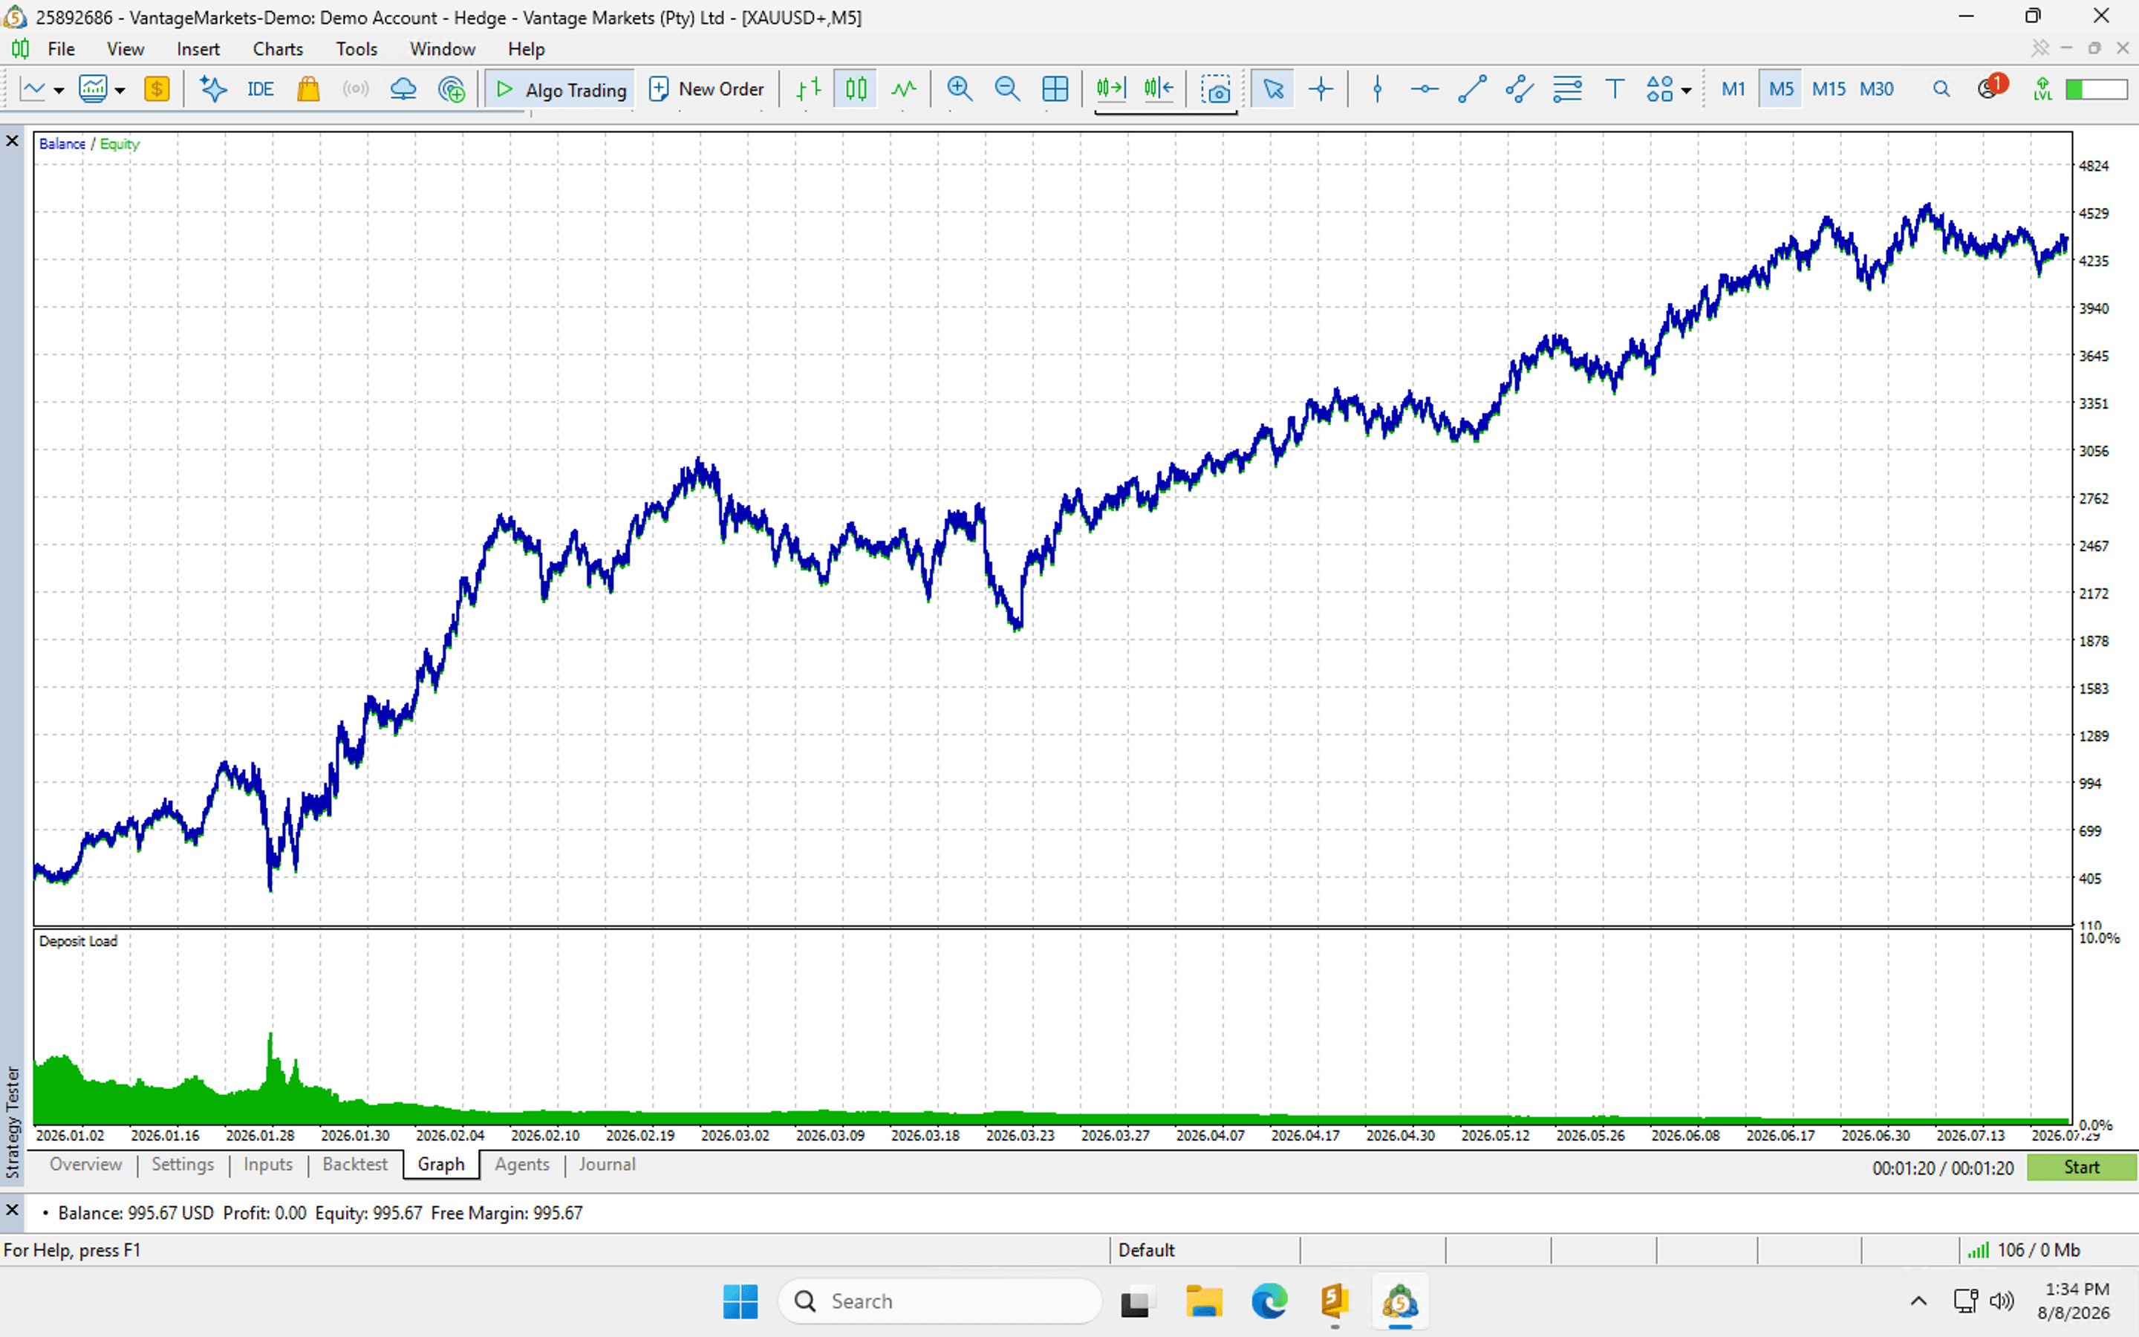The width and height of the screenshot is (2139, 1337).
Task: Open the Help menu
Action: [526, 50]
